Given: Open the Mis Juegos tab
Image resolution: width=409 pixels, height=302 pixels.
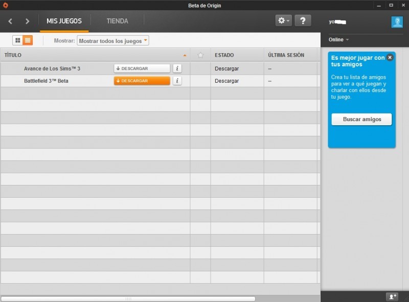Looking at the screenshot, I should [64, 21].
